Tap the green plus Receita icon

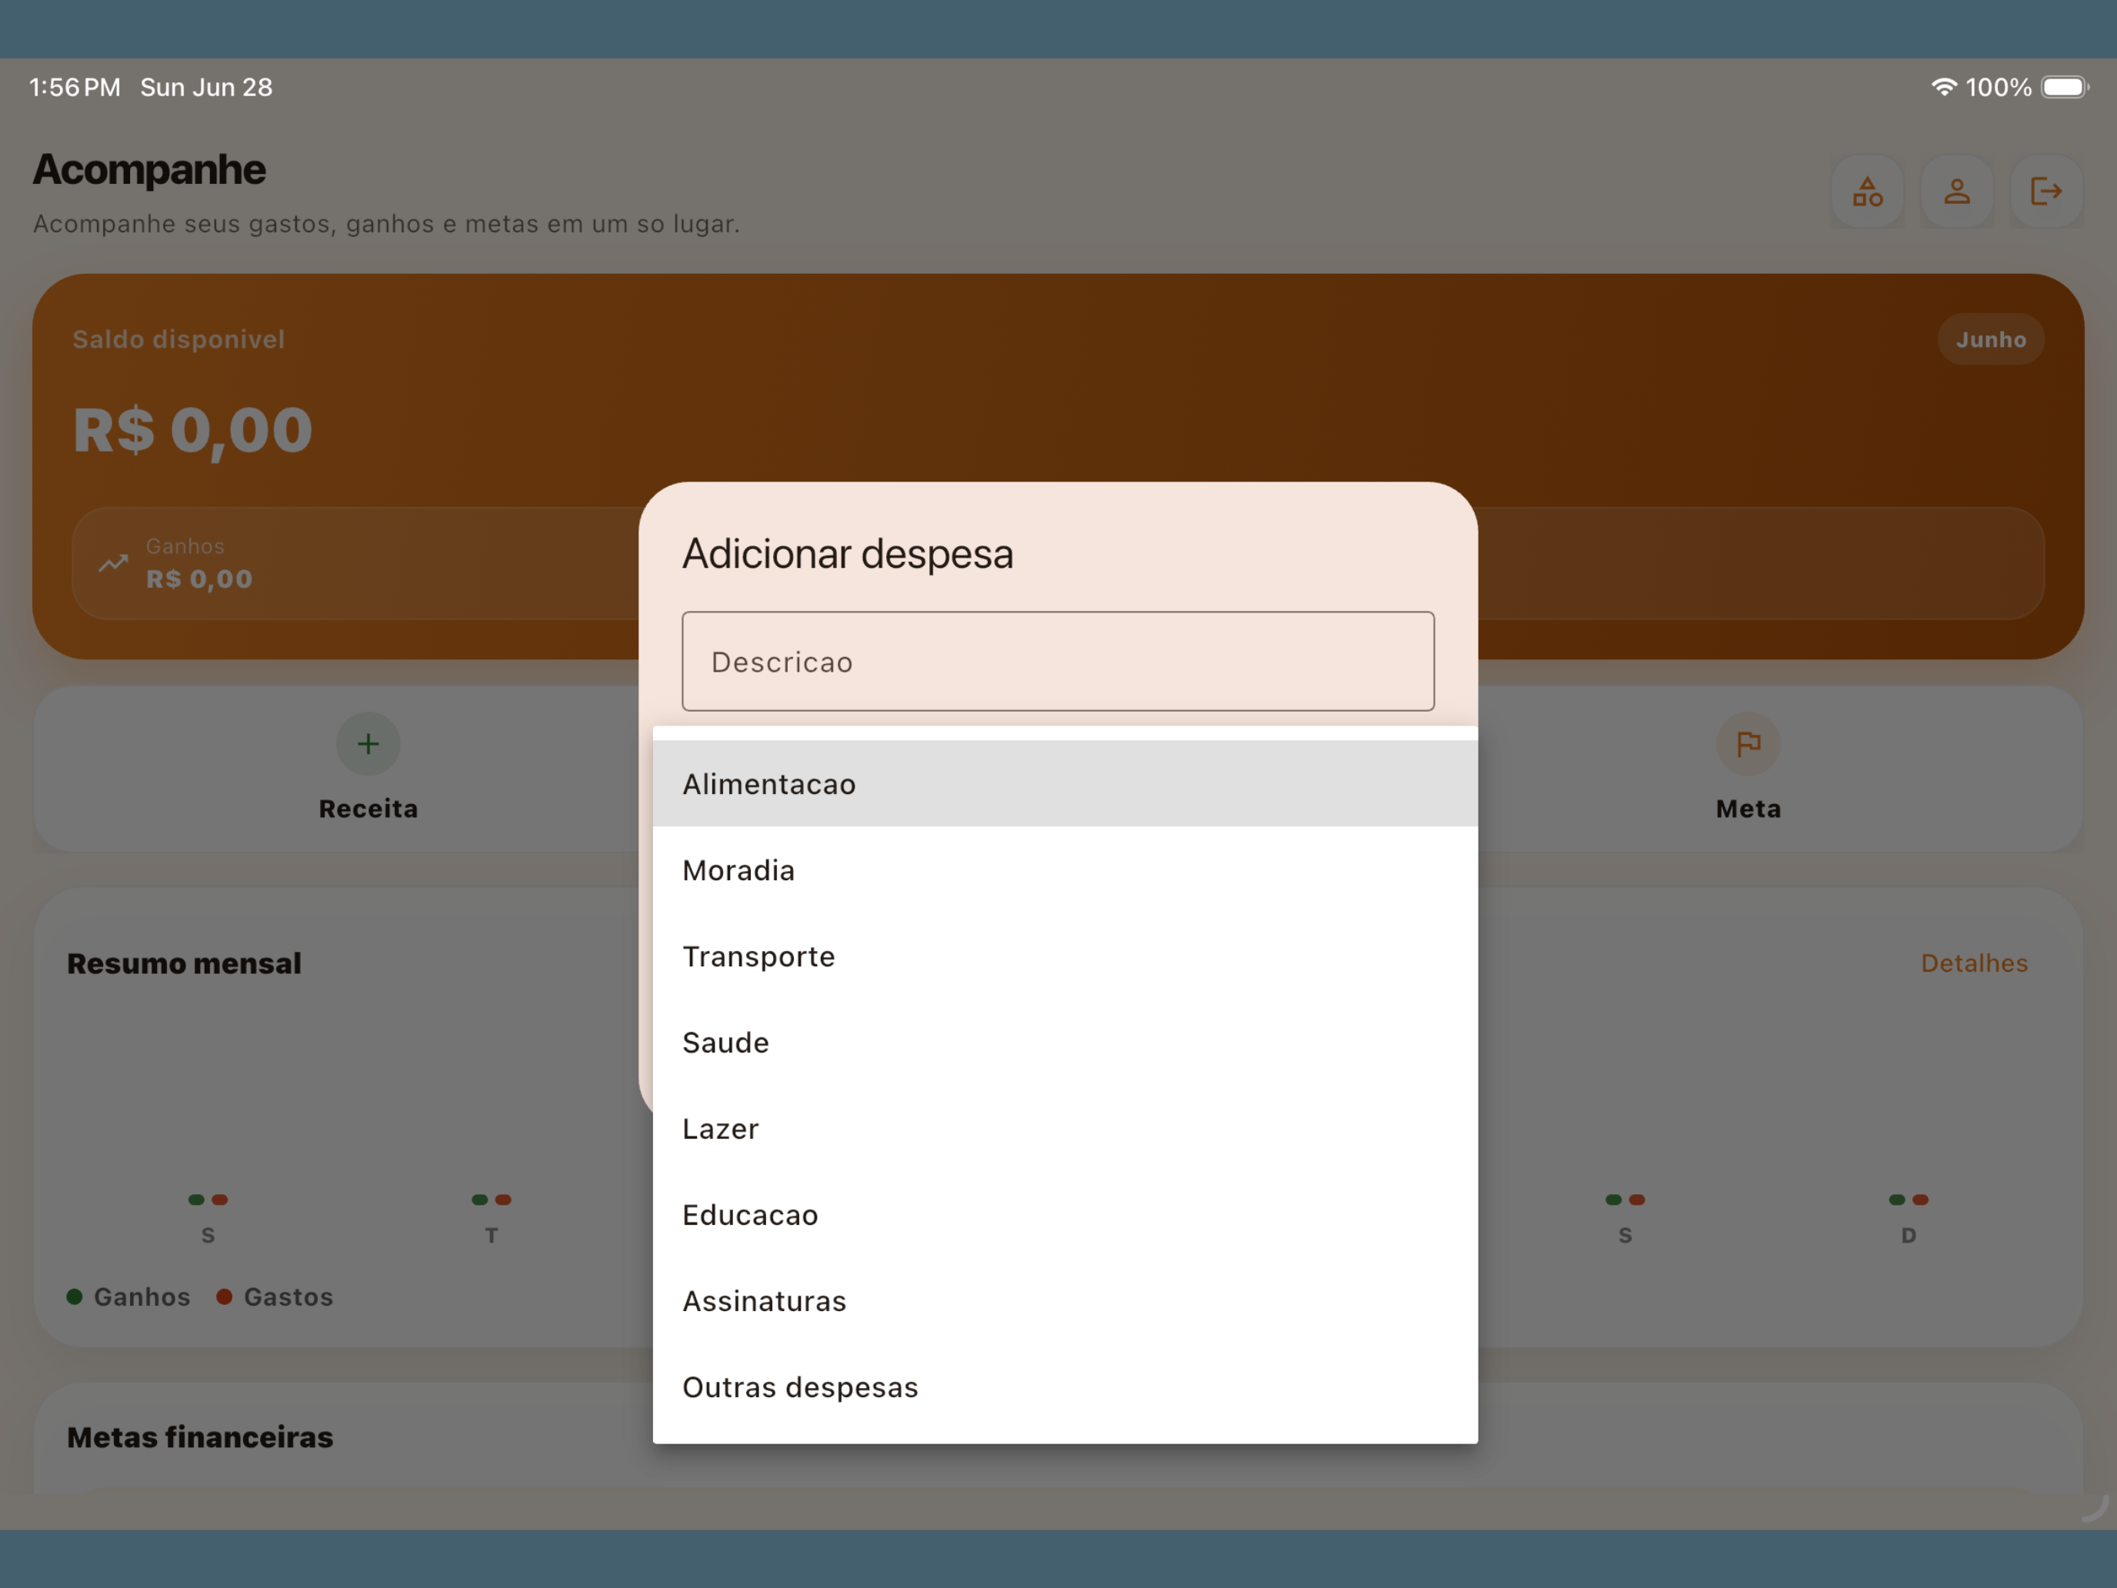click(x=368, y=744)
